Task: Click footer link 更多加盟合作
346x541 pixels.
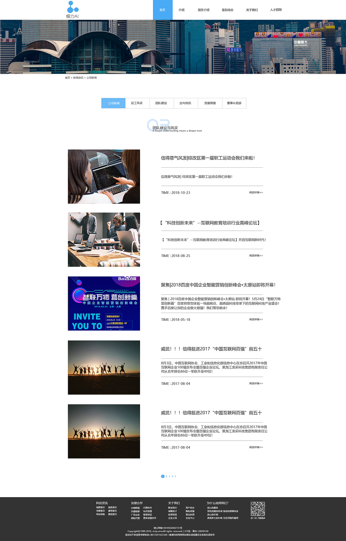Action: (150, 518)
